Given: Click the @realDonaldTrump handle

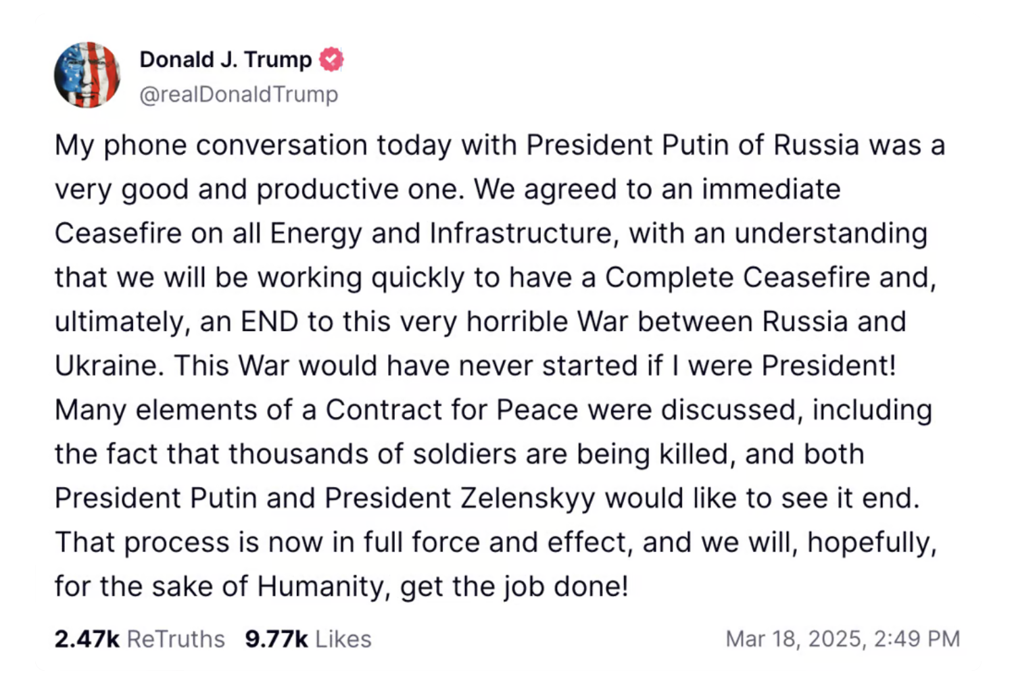Looking at the screenshot, I should click(x=239, y=95).
